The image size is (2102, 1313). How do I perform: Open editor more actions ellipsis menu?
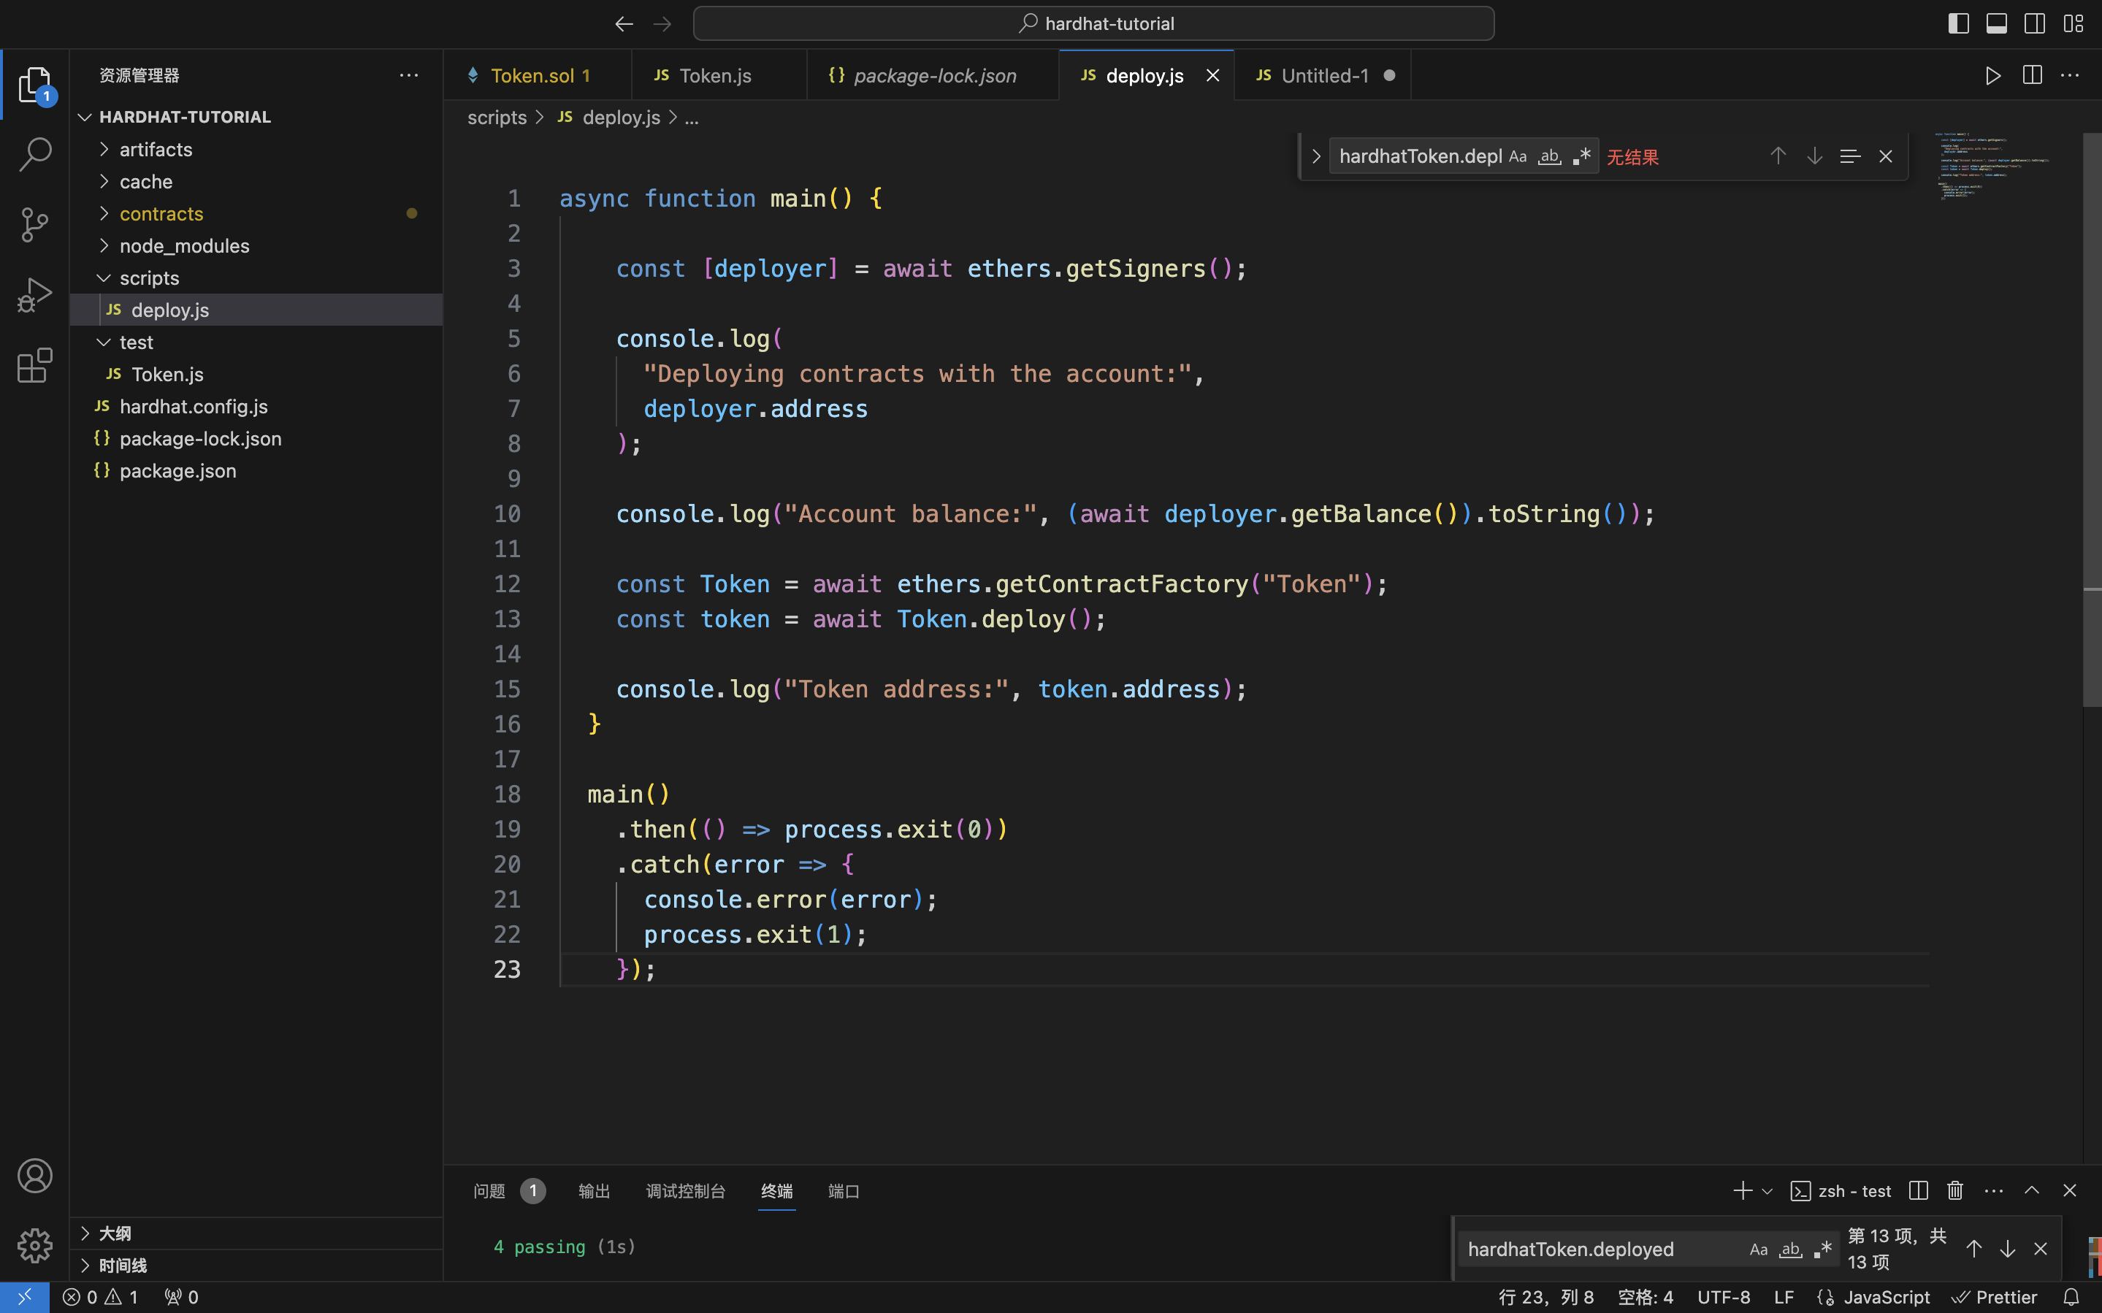[2070, 75]
